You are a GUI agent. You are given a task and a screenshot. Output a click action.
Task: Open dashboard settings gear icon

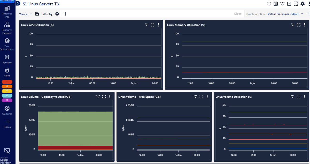coord(303,4)
